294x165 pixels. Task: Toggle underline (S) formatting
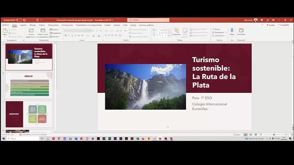pyautogui.click(x=72, y=36)
